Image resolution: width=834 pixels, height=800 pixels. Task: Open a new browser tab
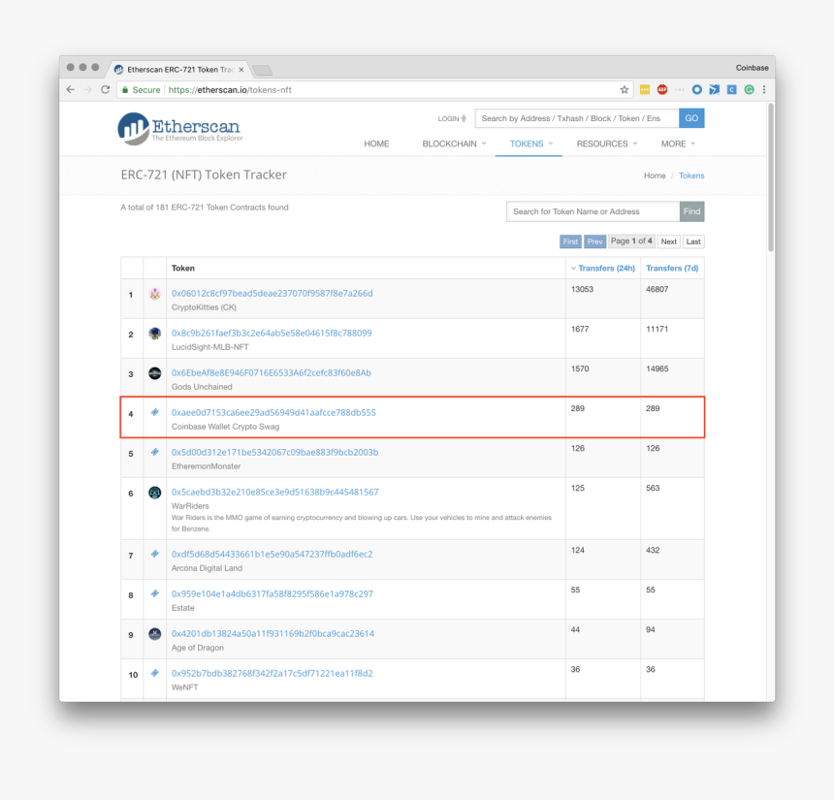[262, 70]
